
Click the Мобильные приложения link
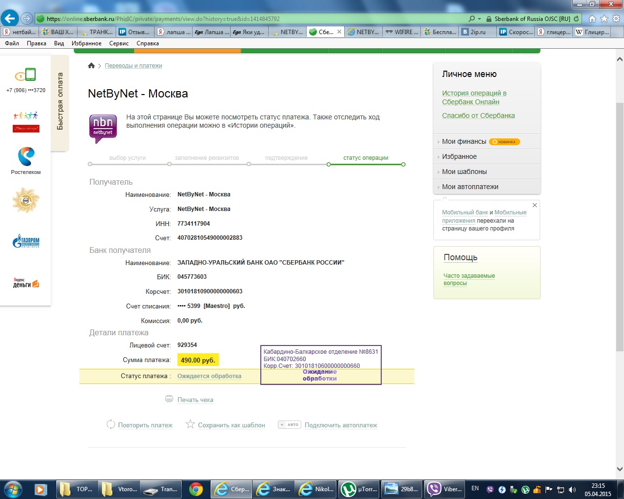tap(484, 216)
